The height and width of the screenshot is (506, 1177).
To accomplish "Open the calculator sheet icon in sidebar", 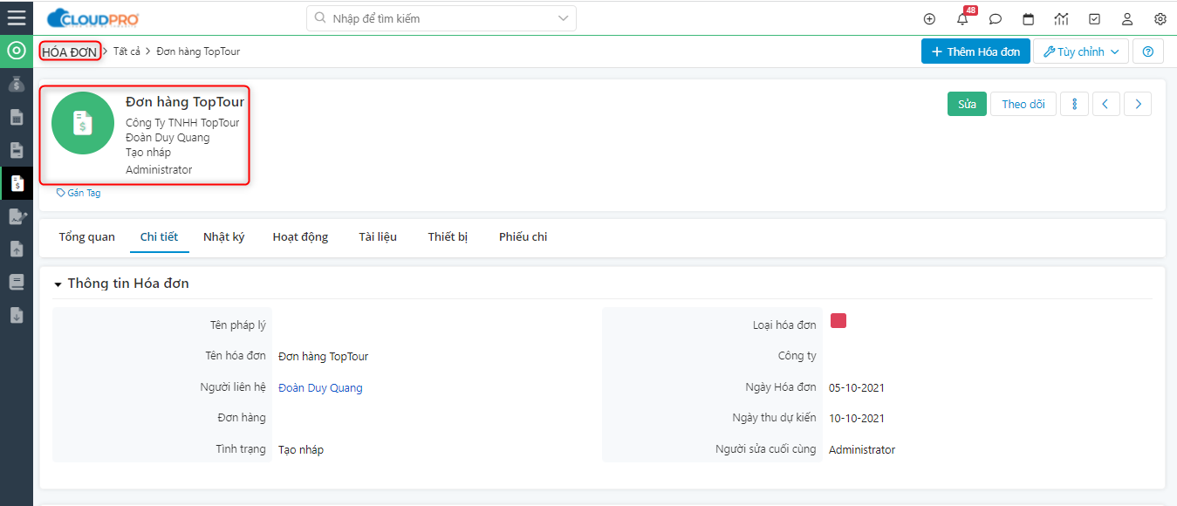I will tap(16, 117).
